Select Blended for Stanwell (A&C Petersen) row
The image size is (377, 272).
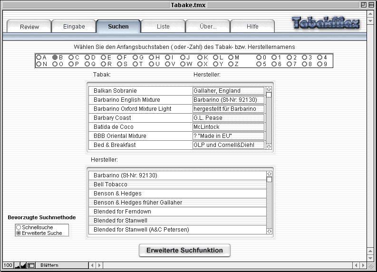pyautogui.click(x=177, y=230)
